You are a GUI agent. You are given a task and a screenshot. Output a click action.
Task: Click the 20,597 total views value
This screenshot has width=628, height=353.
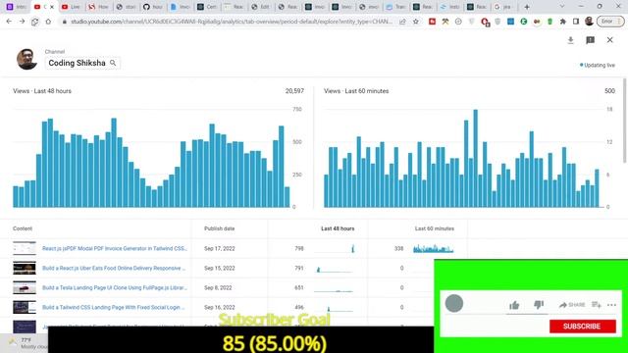coord(294,91)
